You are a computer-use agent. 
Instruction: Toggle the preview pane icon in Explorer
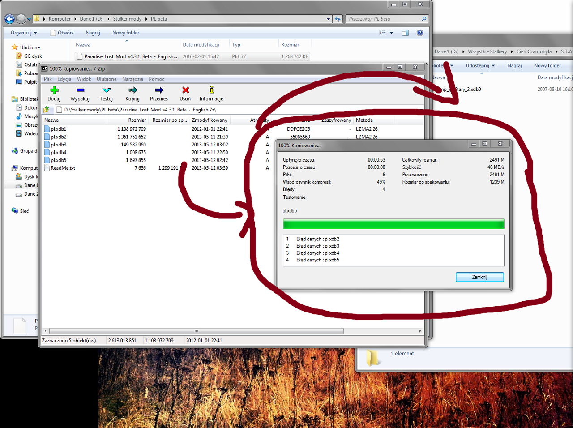(405, 33)
